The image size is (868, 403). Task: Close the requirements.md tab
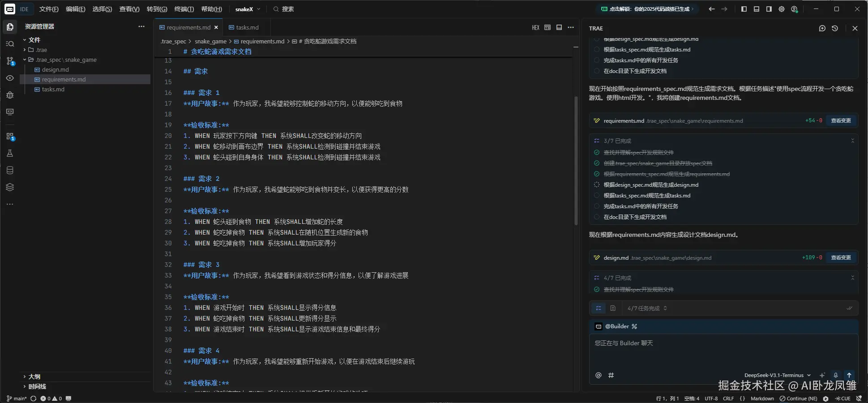tap(216, 27)
